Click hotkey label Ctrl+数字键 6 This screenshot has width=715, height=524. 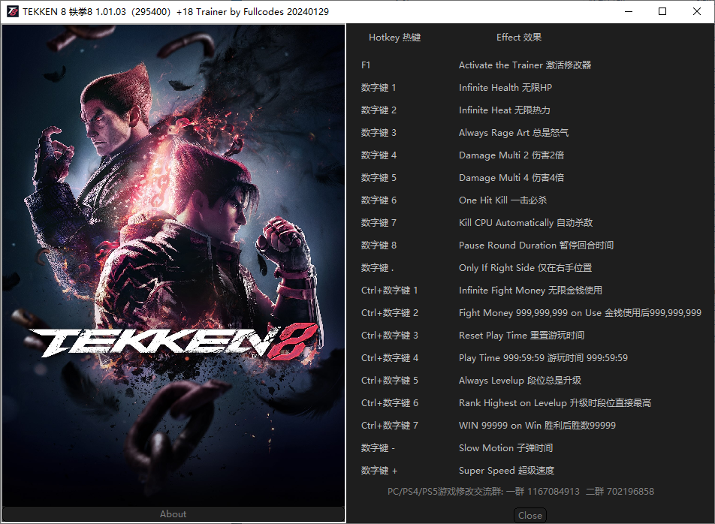pyautogui.click(x=389, y=403)
